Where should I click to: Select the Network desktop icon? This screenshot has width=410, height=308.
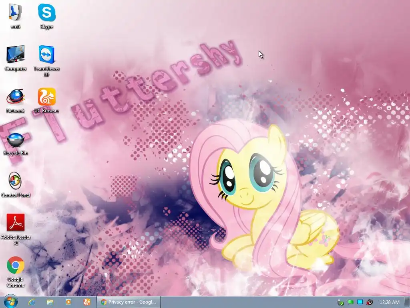click(16, 100)
